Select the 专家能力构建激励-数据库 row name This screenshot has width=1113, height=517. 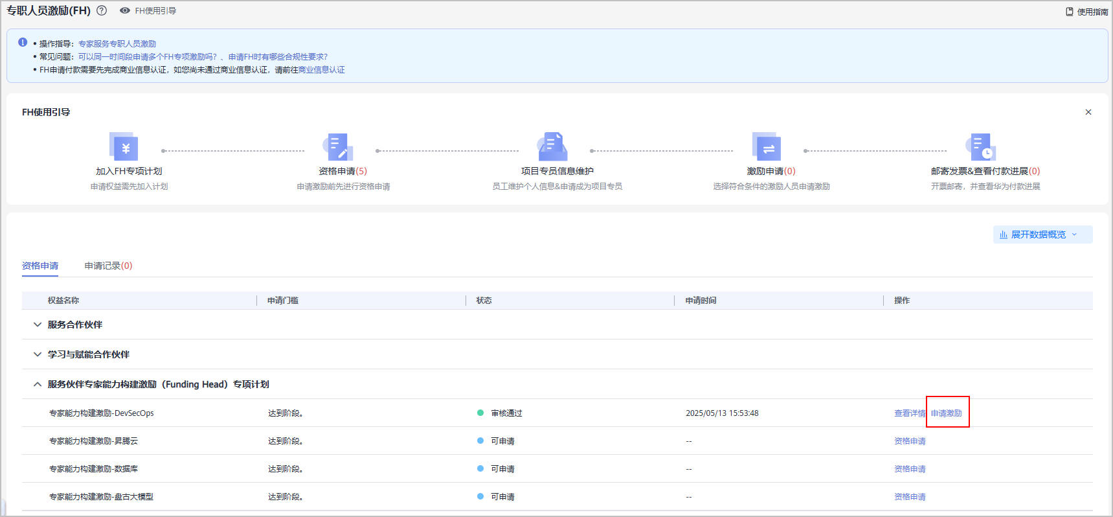tap(94, 469)
